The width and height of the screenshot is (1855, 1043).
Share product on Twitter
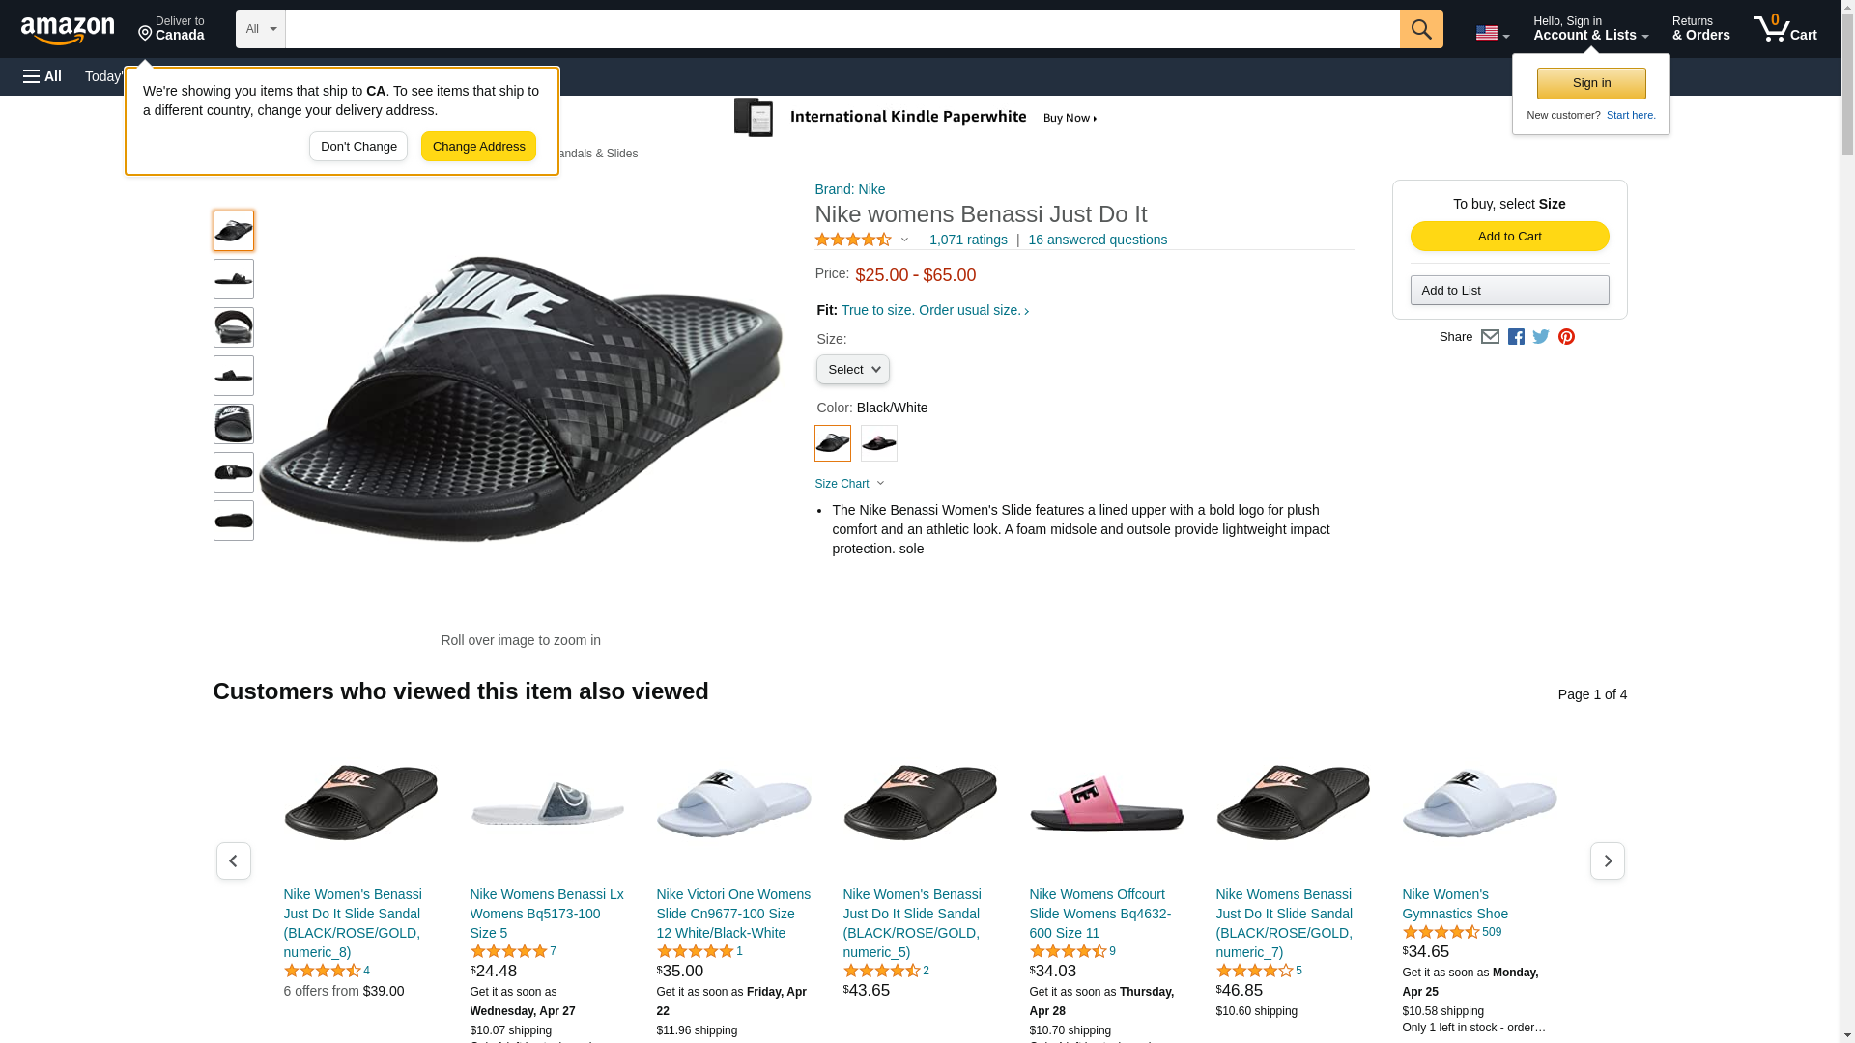(1541, 337)
